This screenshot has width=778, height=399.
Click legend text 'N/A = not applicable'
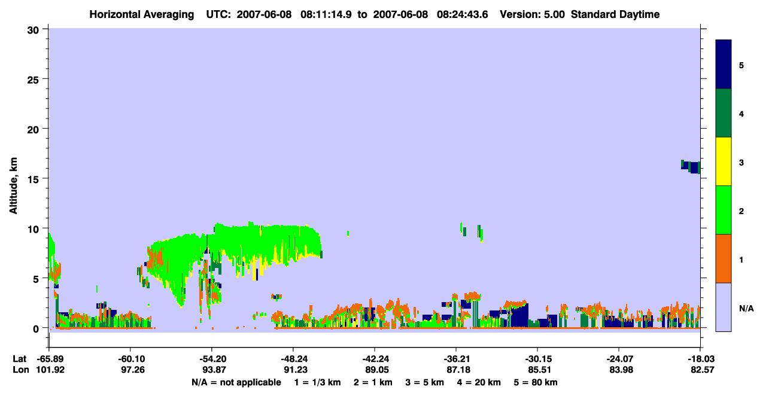point(236,382)
